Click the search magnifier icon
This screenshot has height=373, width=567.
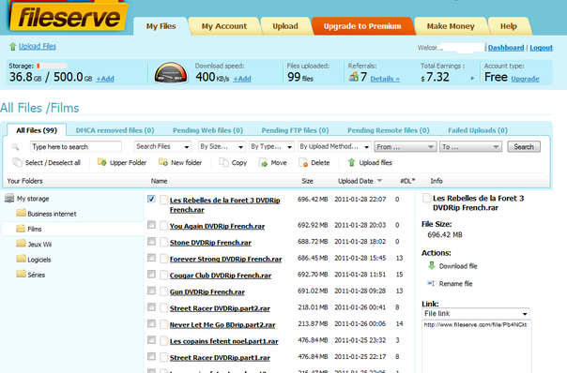click(x=15, y=146)
